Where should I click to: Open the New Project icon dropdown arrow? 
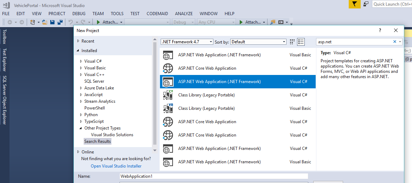[38, 23]
